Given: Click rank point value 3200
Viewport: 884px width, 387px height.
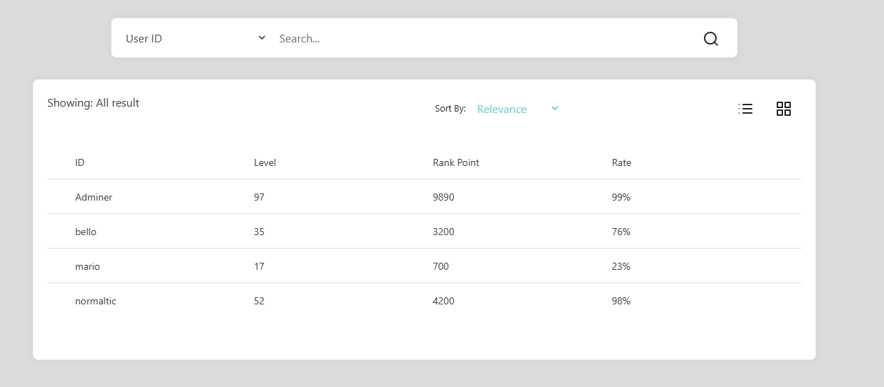Looking at the screenshot, I should click(x=443, y=232).
